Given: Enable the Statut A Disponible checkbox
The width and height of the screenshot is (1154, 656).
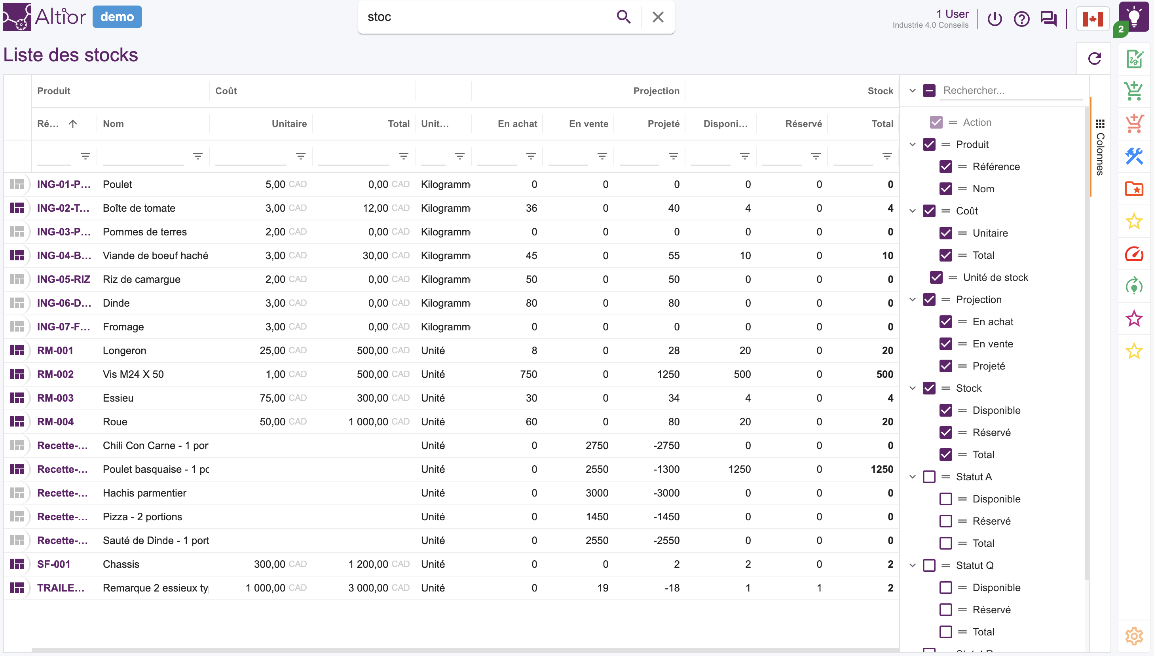Looking at the screenshot, I should click(946, 499).
